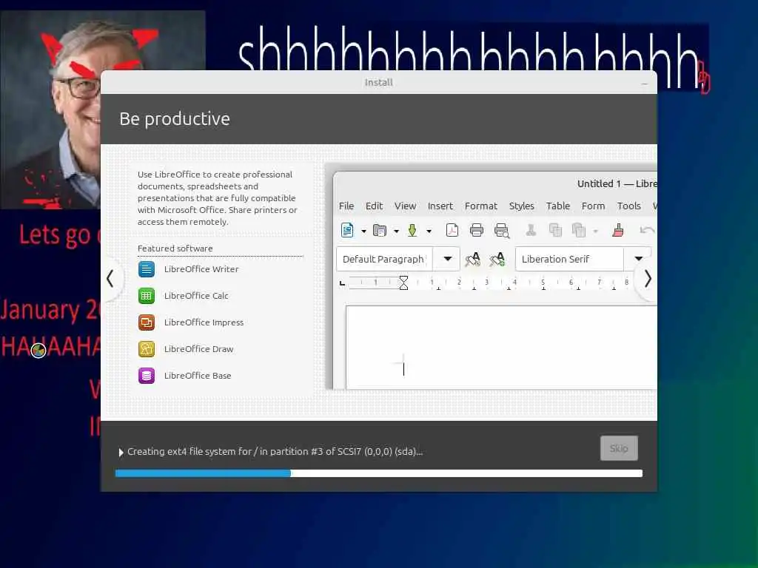Click the Print Preview icon
The image size is (758, 568).
pos(502,231)
